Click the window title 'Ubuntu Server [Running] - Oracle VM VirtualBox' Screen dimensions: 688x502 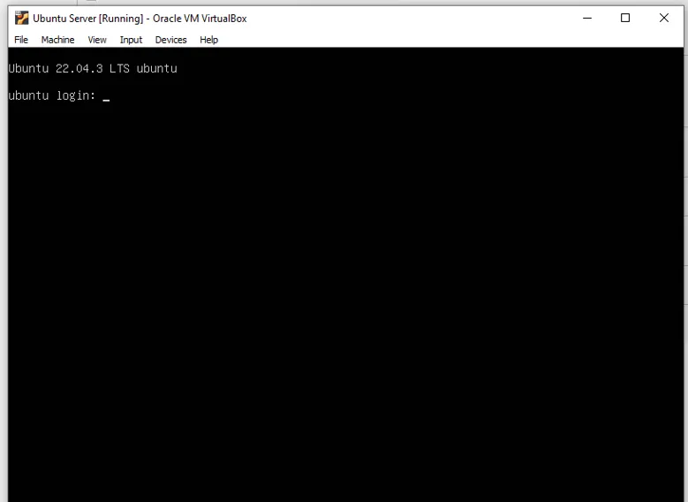[x=140, y=19]
